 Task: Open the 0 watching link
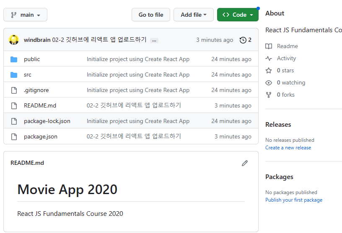(291, 83)
